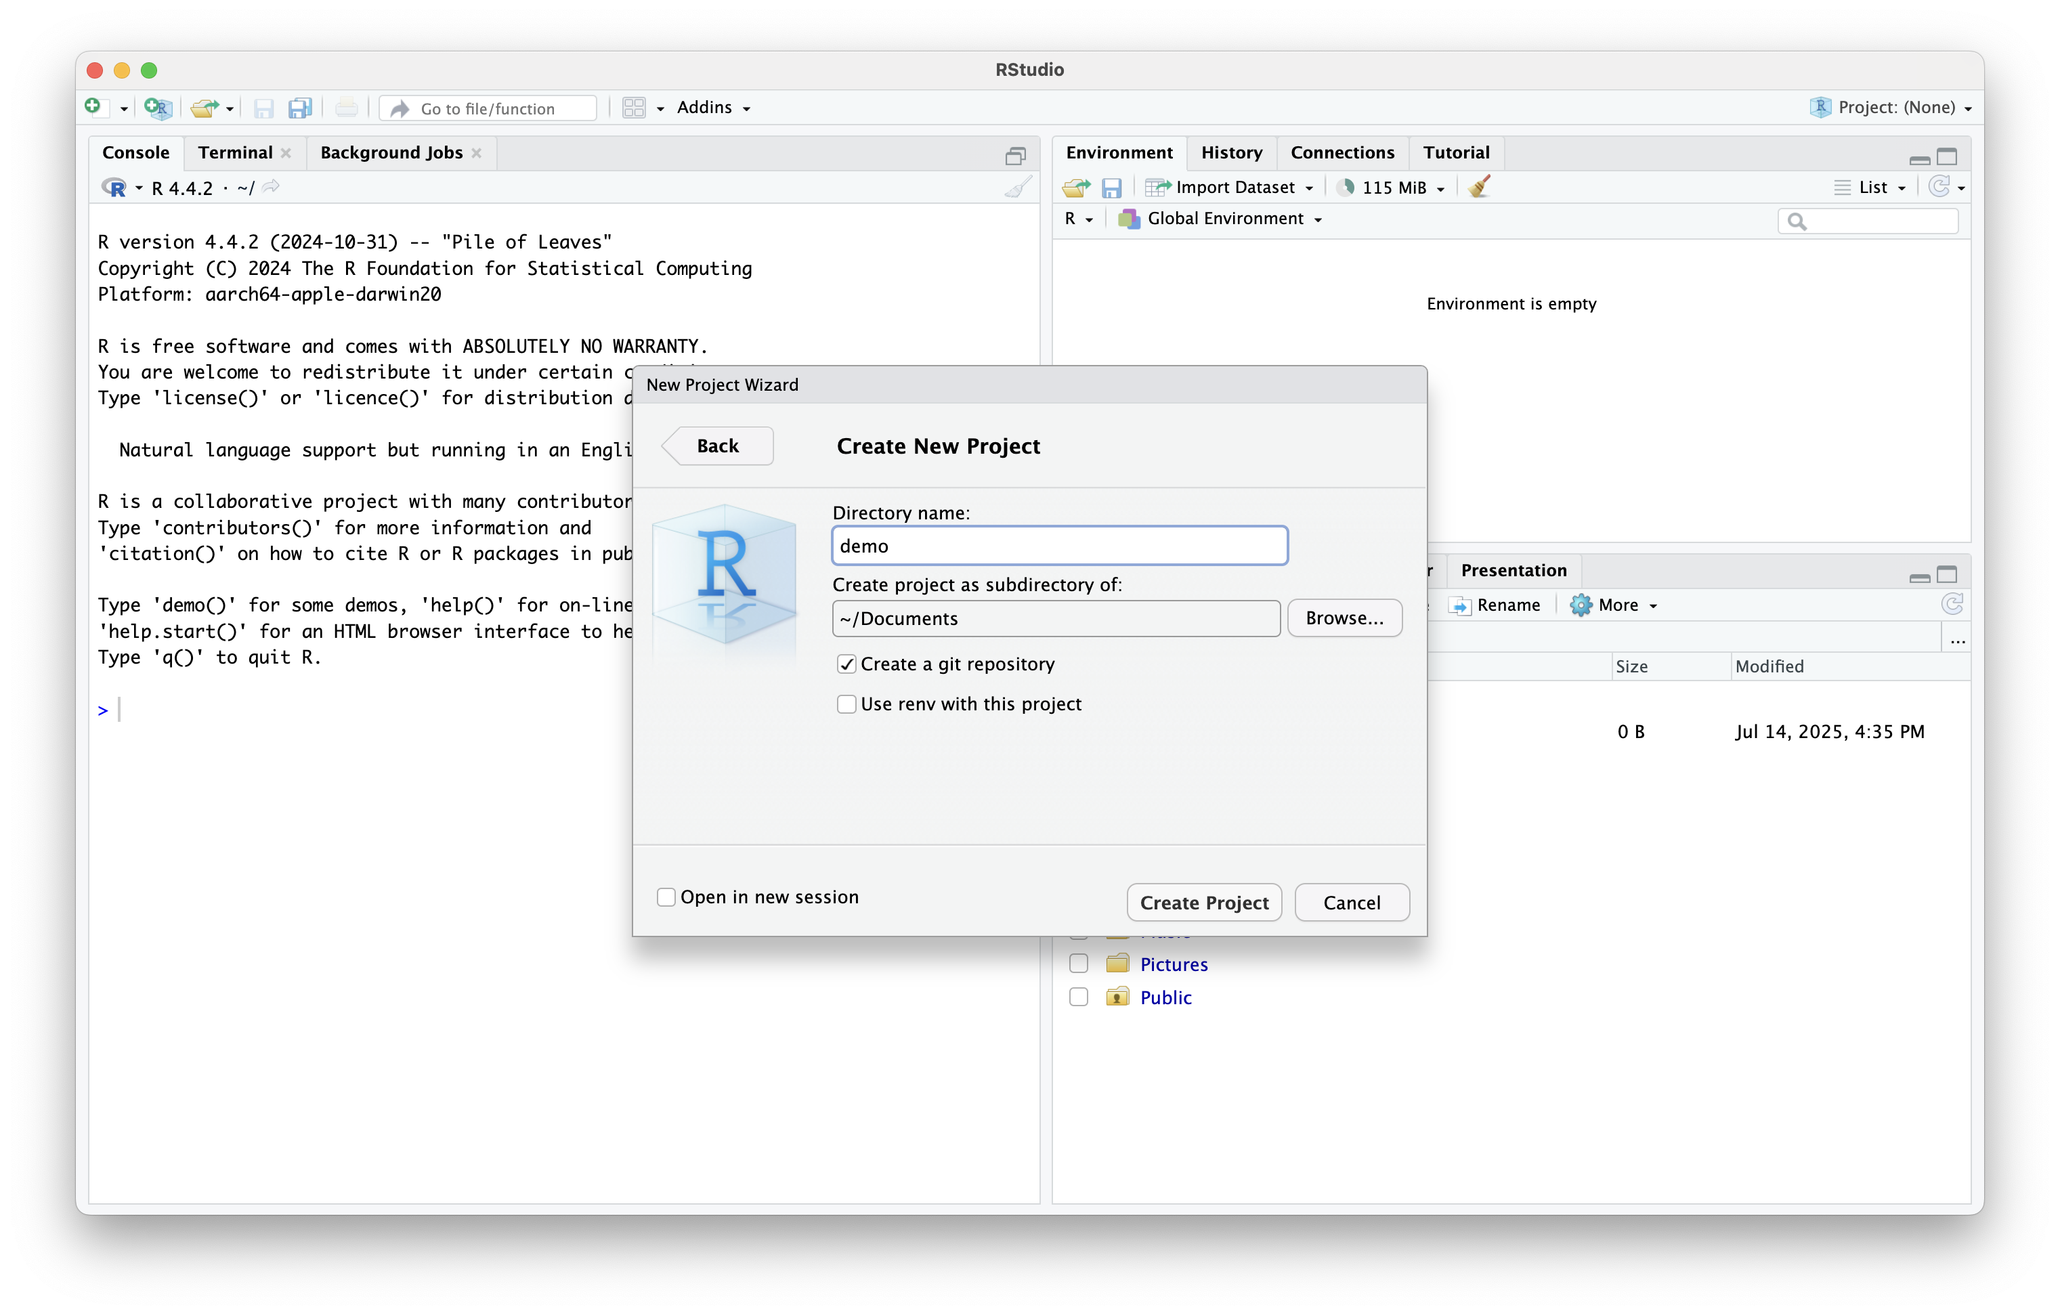Viewport: 2060px width, 1315px height.
Task: Switch to the History tab
Action: (x=1231, y=152)
